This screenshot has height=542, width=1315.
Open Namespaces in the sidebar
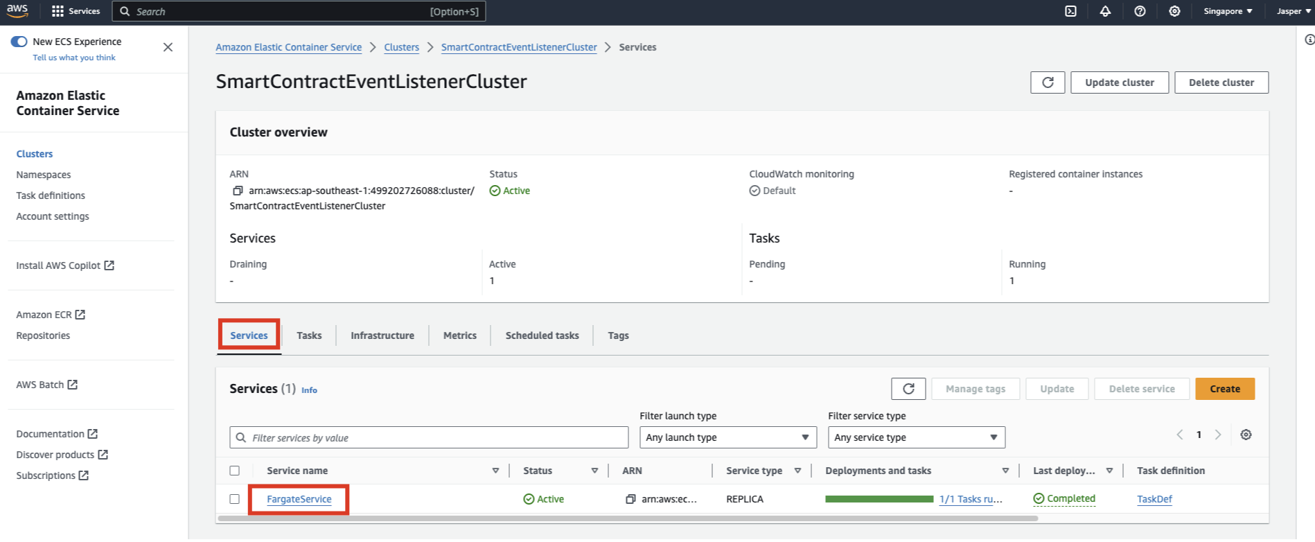(44, 175)
